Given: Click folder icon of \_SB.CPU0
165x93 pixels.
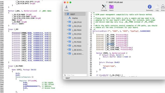Looking at the screenshot, I should (70, 22).
